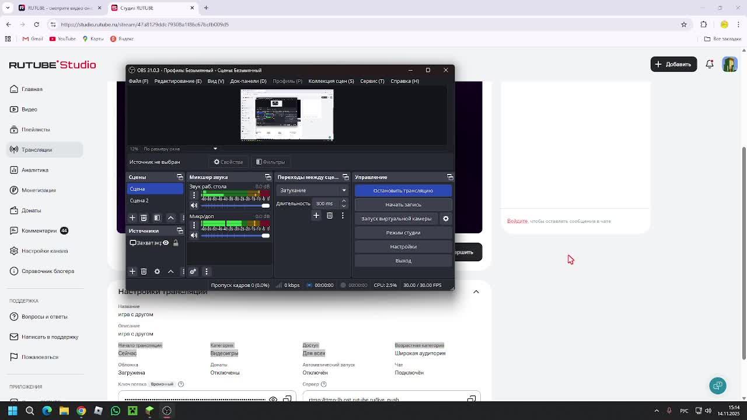This screenshot has width=747, height=420.
Task: Open Chrome tab search dropdown
Action: coord(8,8)
